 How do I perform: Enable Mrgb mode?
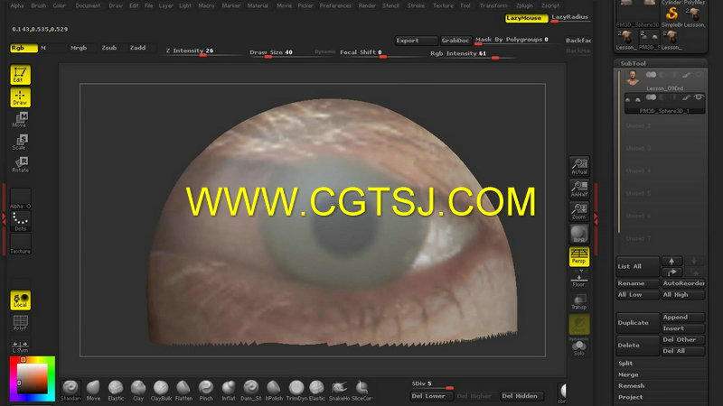[79, 48]
